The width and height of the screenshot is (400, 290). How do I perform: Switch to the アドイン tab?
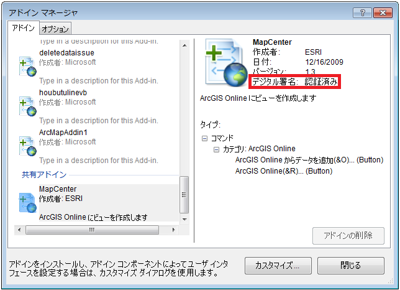23,27
